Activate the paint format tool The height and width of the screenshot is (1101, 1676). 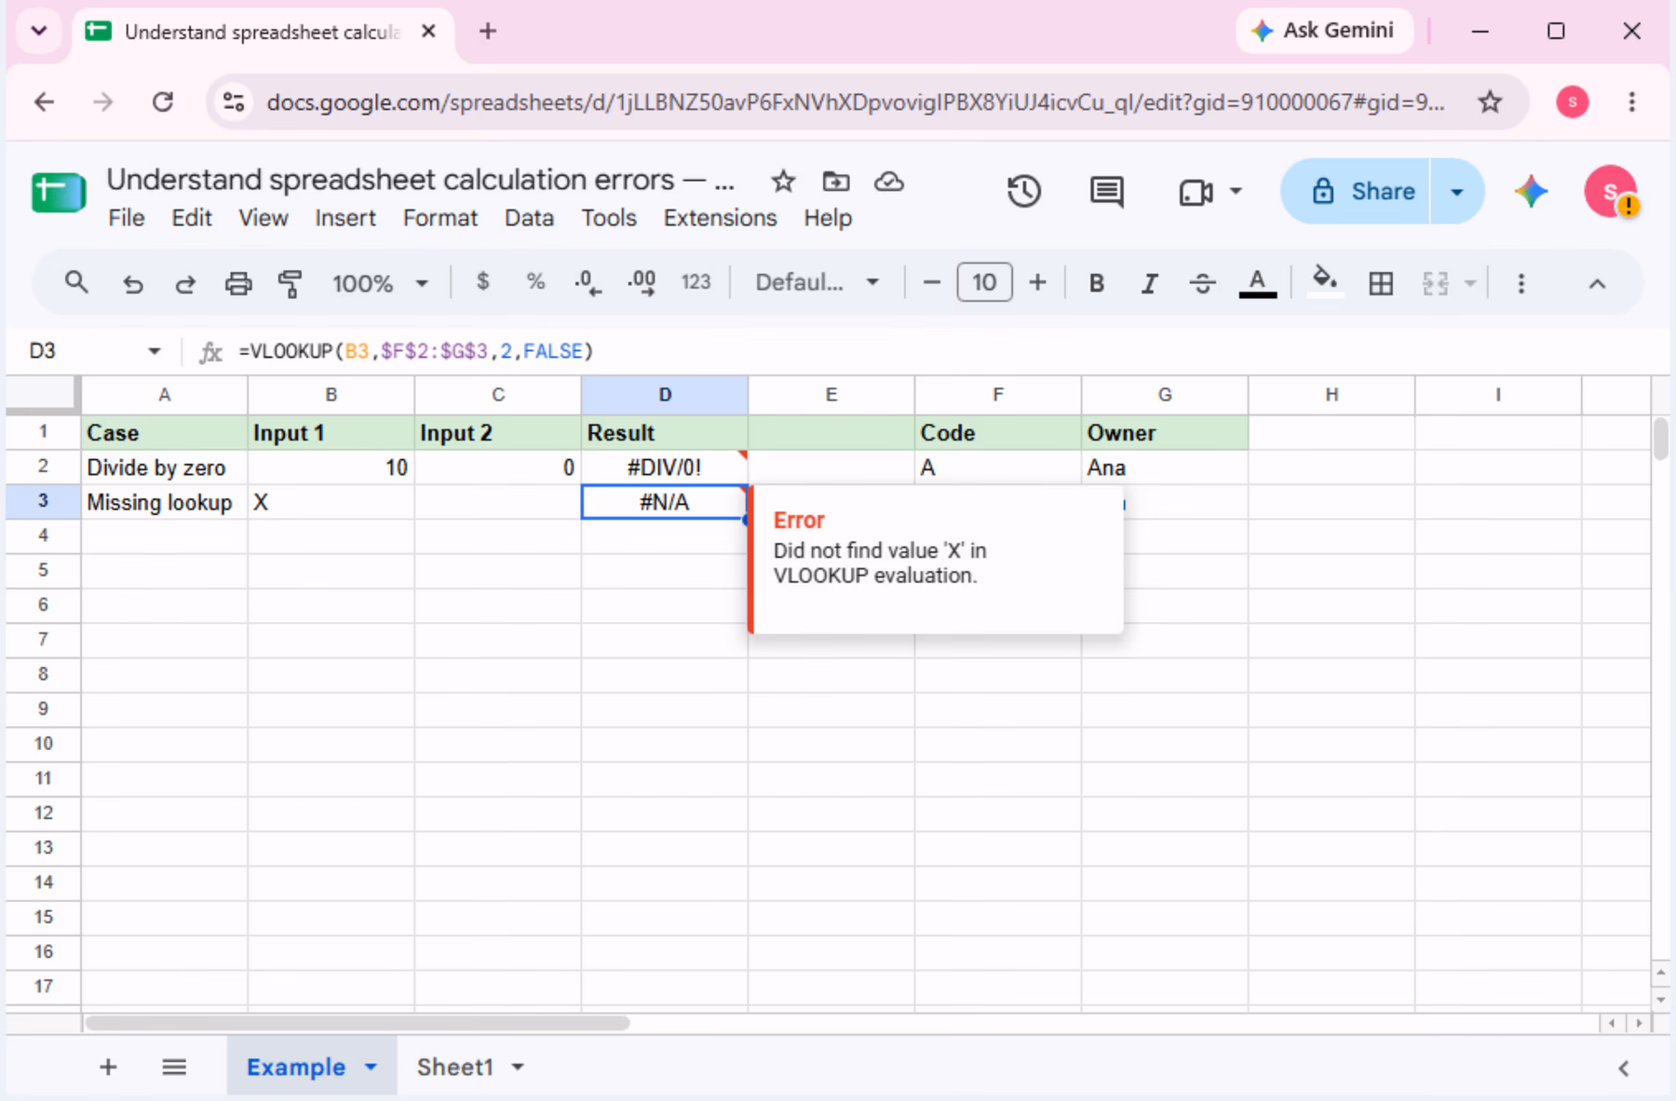point(291,283)
